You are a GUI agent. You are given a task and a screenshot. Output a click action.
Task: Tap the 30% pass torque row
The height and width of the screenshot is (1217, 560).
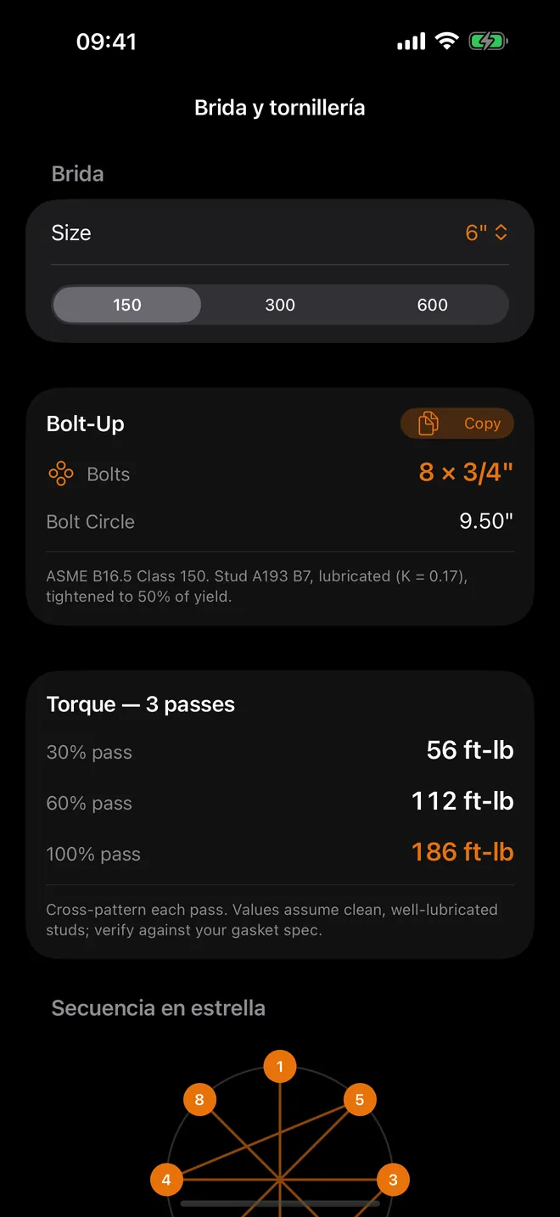pos(280,751)
